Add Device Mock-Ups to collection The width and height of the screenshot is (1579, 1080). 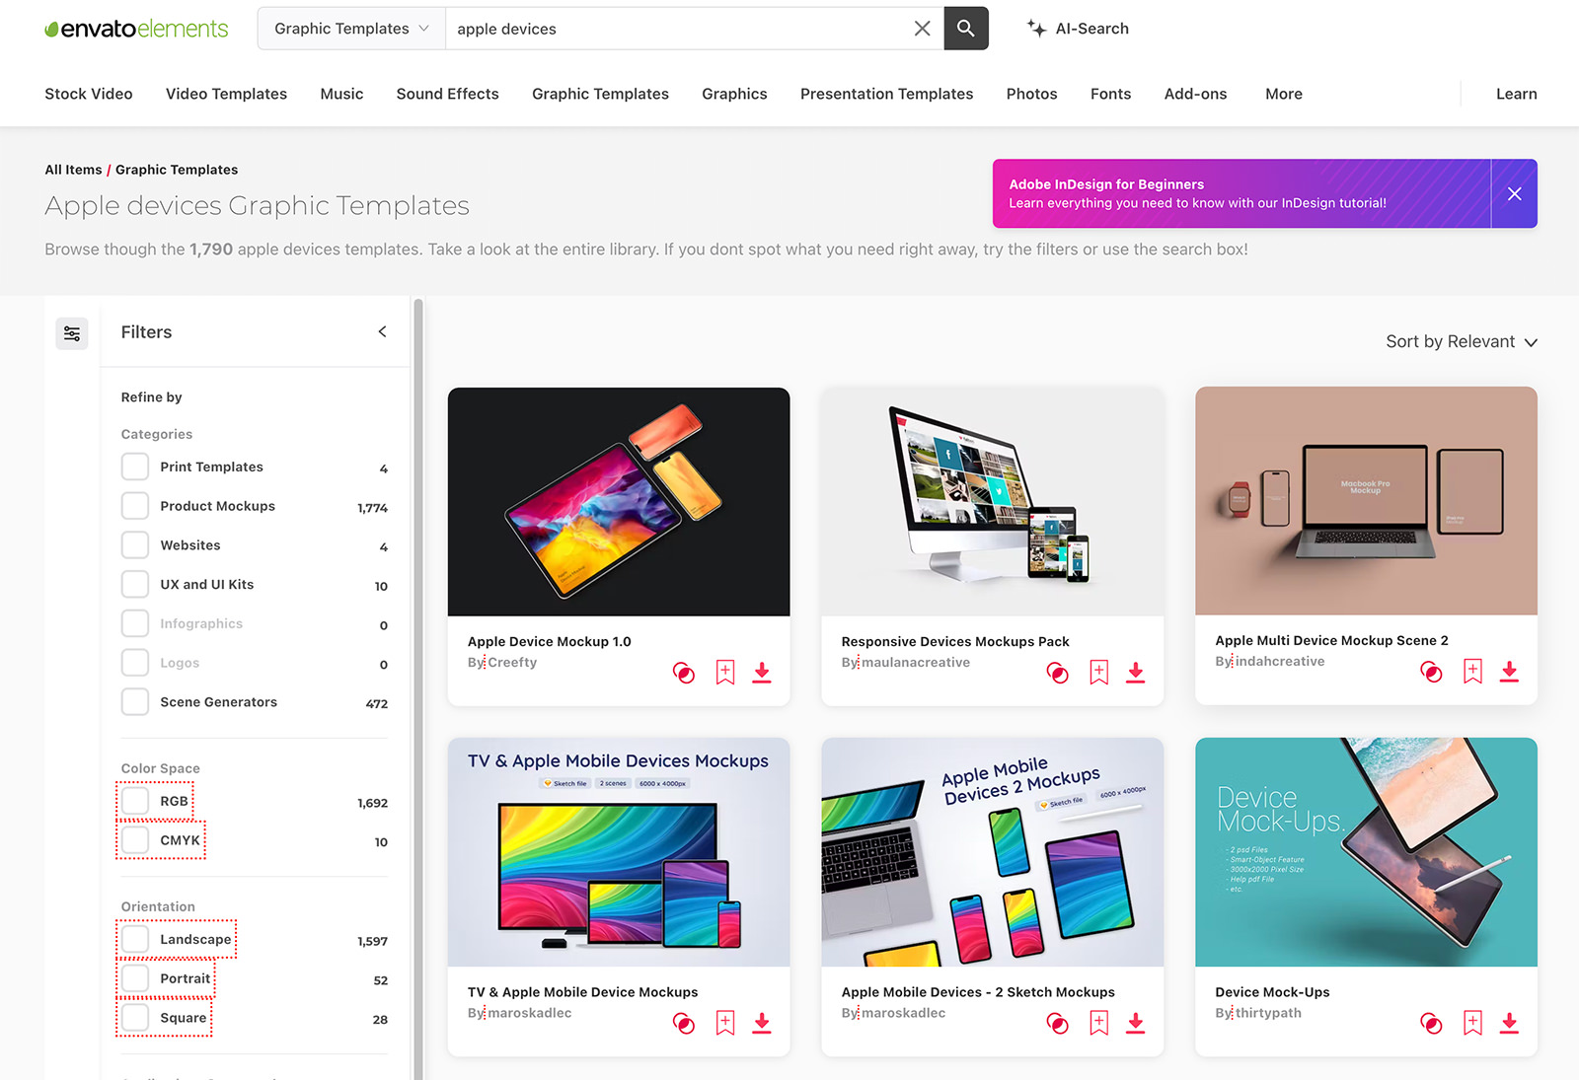coord(1431,1023)
